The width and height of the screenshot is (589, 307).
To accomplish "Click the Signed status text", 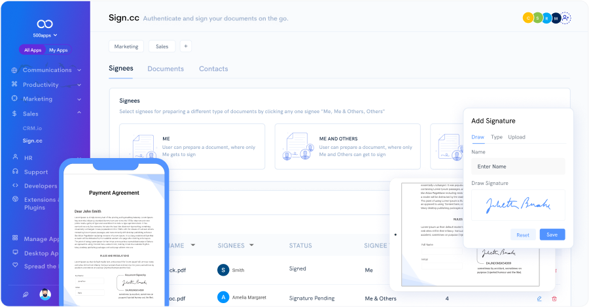I will (298, 268).
